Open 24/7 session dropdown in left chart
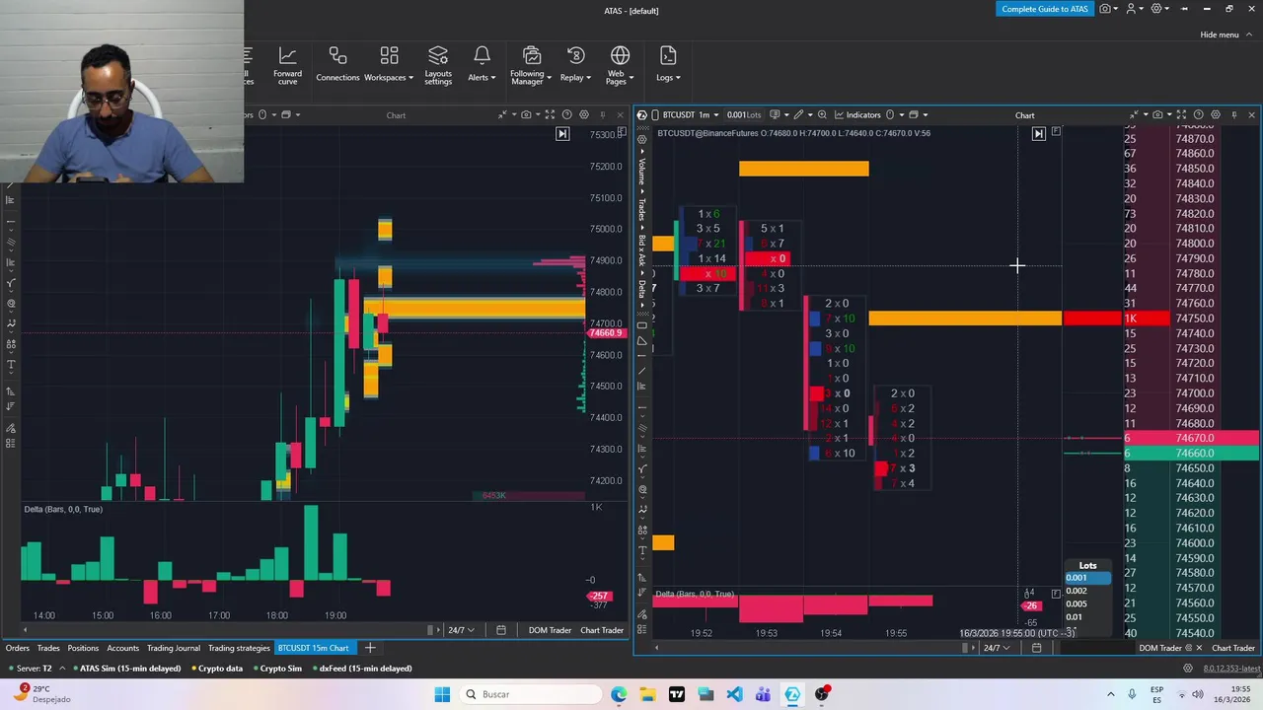The image size is (1263, 710). click(461, 630)
